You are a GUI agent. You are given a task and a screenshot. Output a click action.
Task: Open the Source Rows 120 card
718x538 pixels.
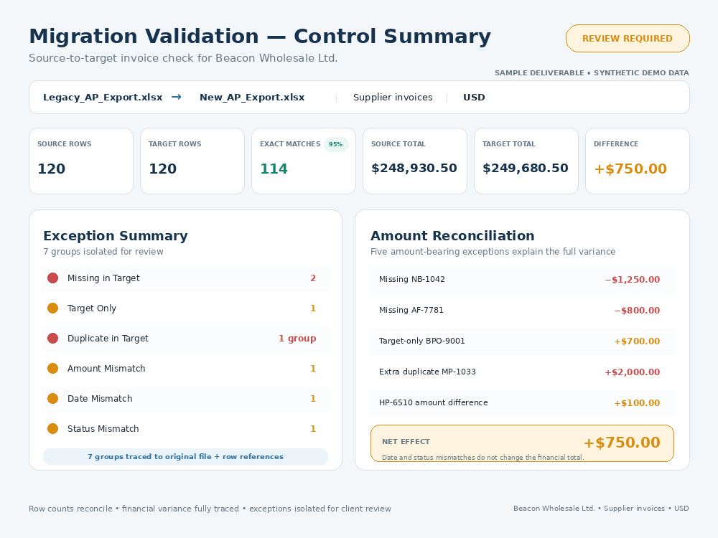81,161
